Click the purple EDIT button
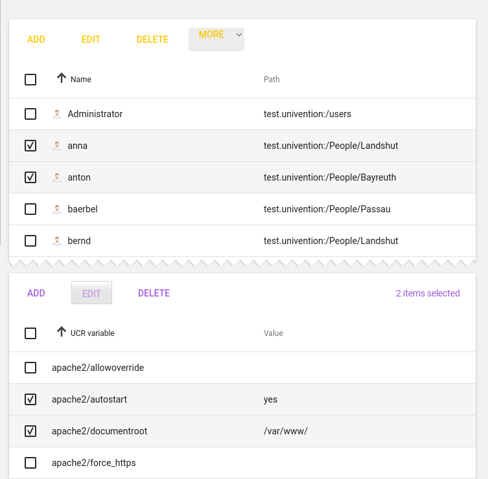 (x=91, y=293)
